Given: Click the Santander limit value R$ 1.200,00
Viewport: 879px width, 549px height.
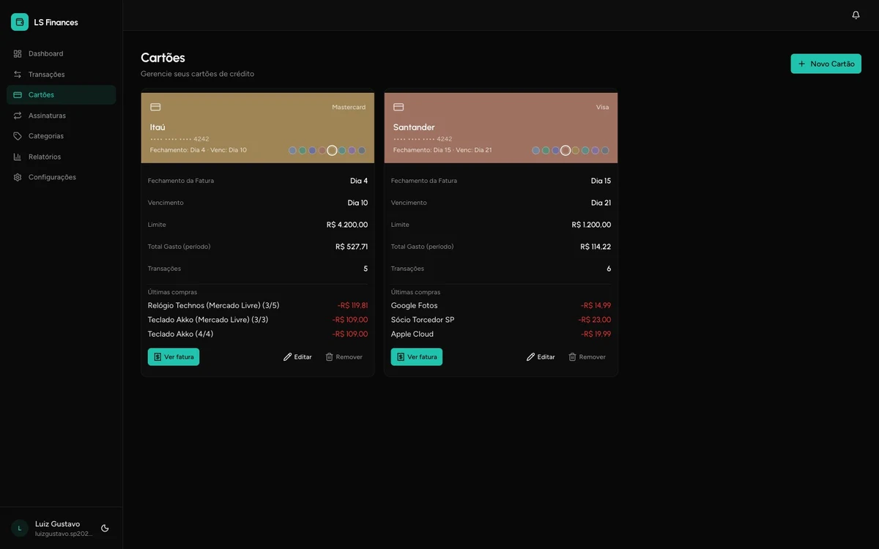Looking at the screenshot, I should [591, 225].
